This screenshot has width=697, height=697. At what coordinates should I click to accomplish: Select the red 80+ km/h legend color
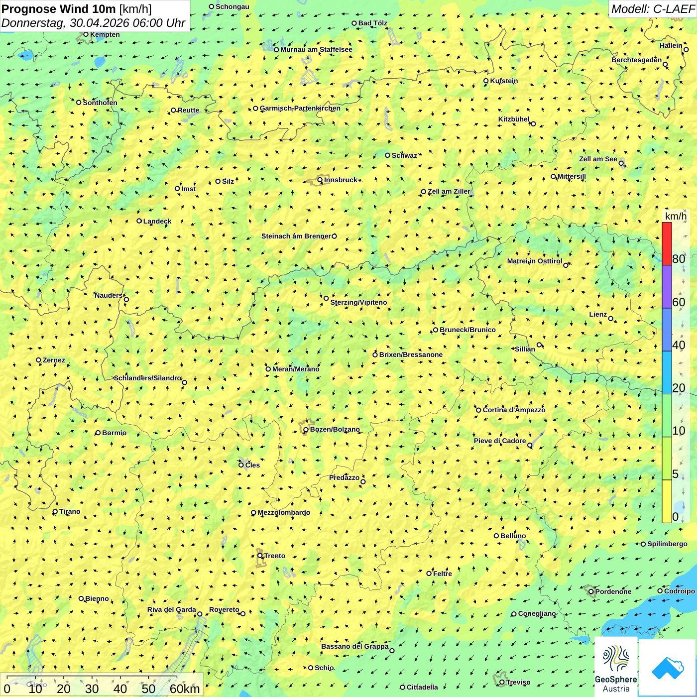pos(667,243)
